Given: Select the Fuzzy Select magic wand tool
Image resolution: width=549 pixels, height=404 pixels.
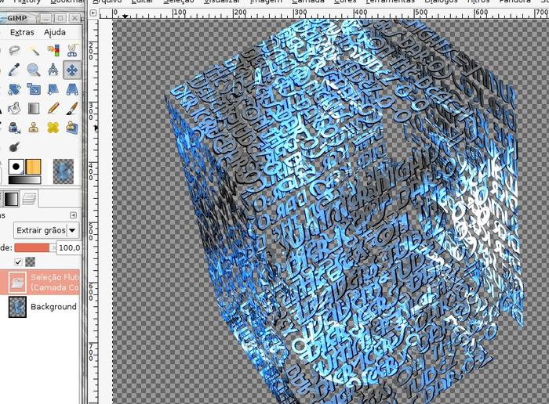Looking at the screenshot, I should coord(34,51).
